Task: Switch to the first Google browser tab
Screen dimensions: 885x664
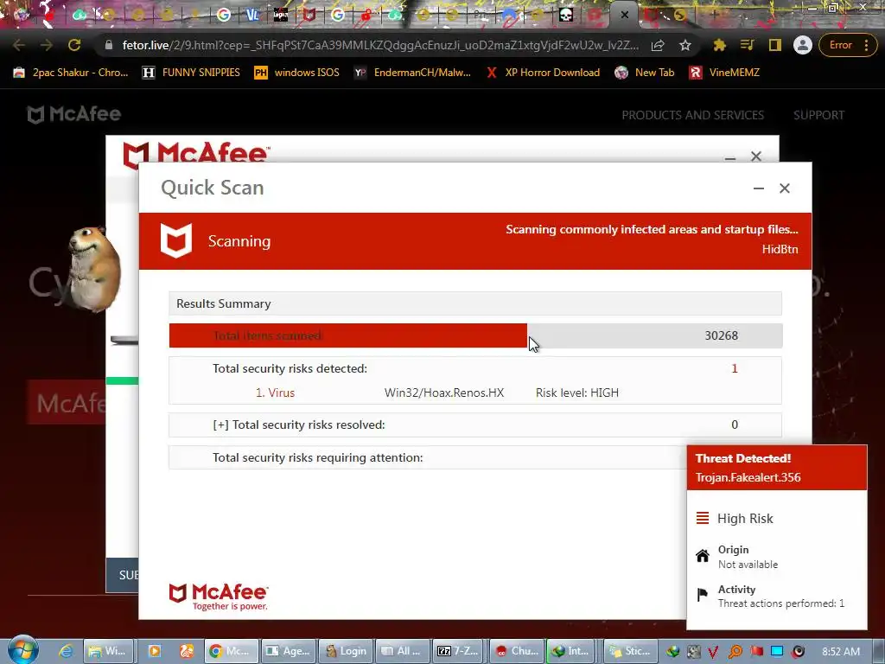Action: click(x=224, y=16)
